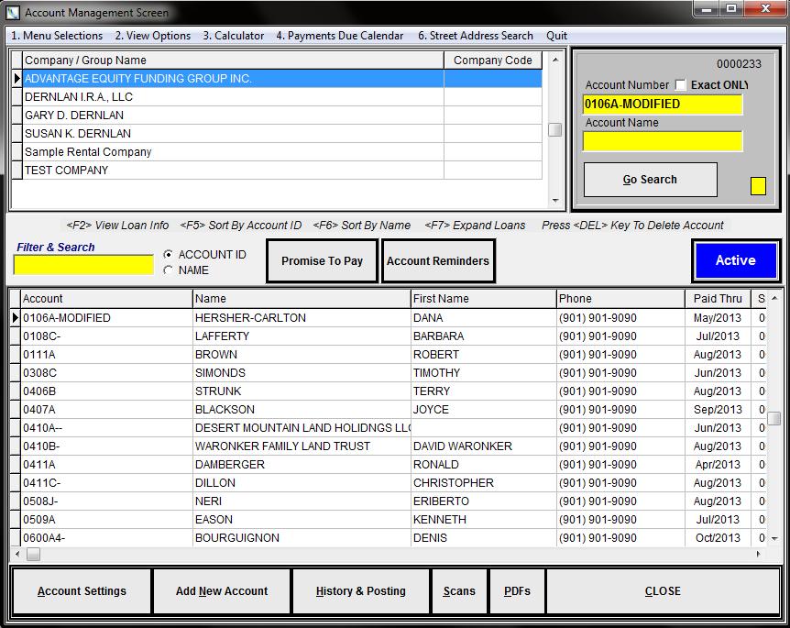The height and width of the screenshot is (628, 790).
Task: Click EASON name cell
Action: coord(302,520)
